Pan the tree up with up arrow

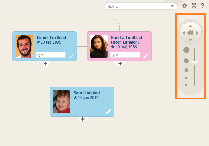pos(190,26)
